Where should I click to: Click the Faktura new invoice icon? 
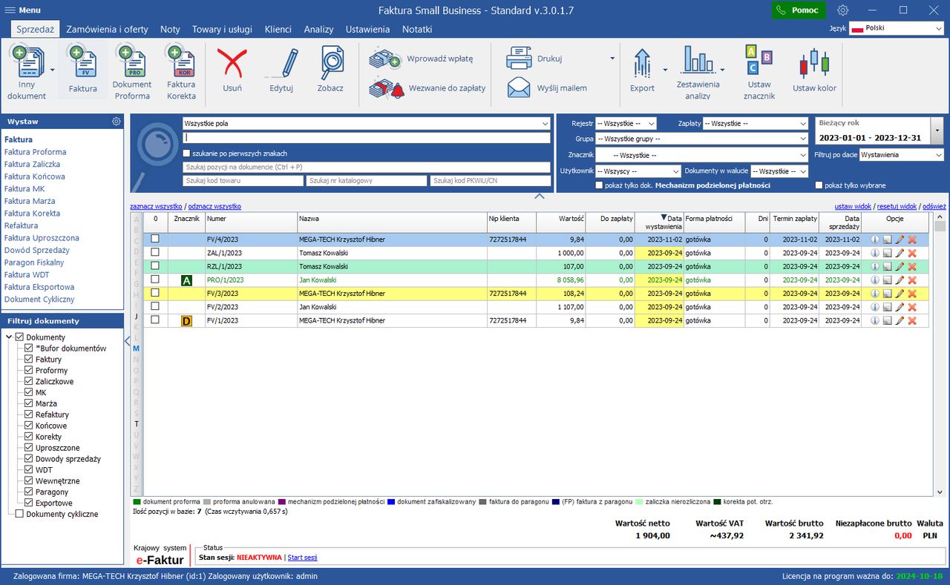click(x=82, y=65)
